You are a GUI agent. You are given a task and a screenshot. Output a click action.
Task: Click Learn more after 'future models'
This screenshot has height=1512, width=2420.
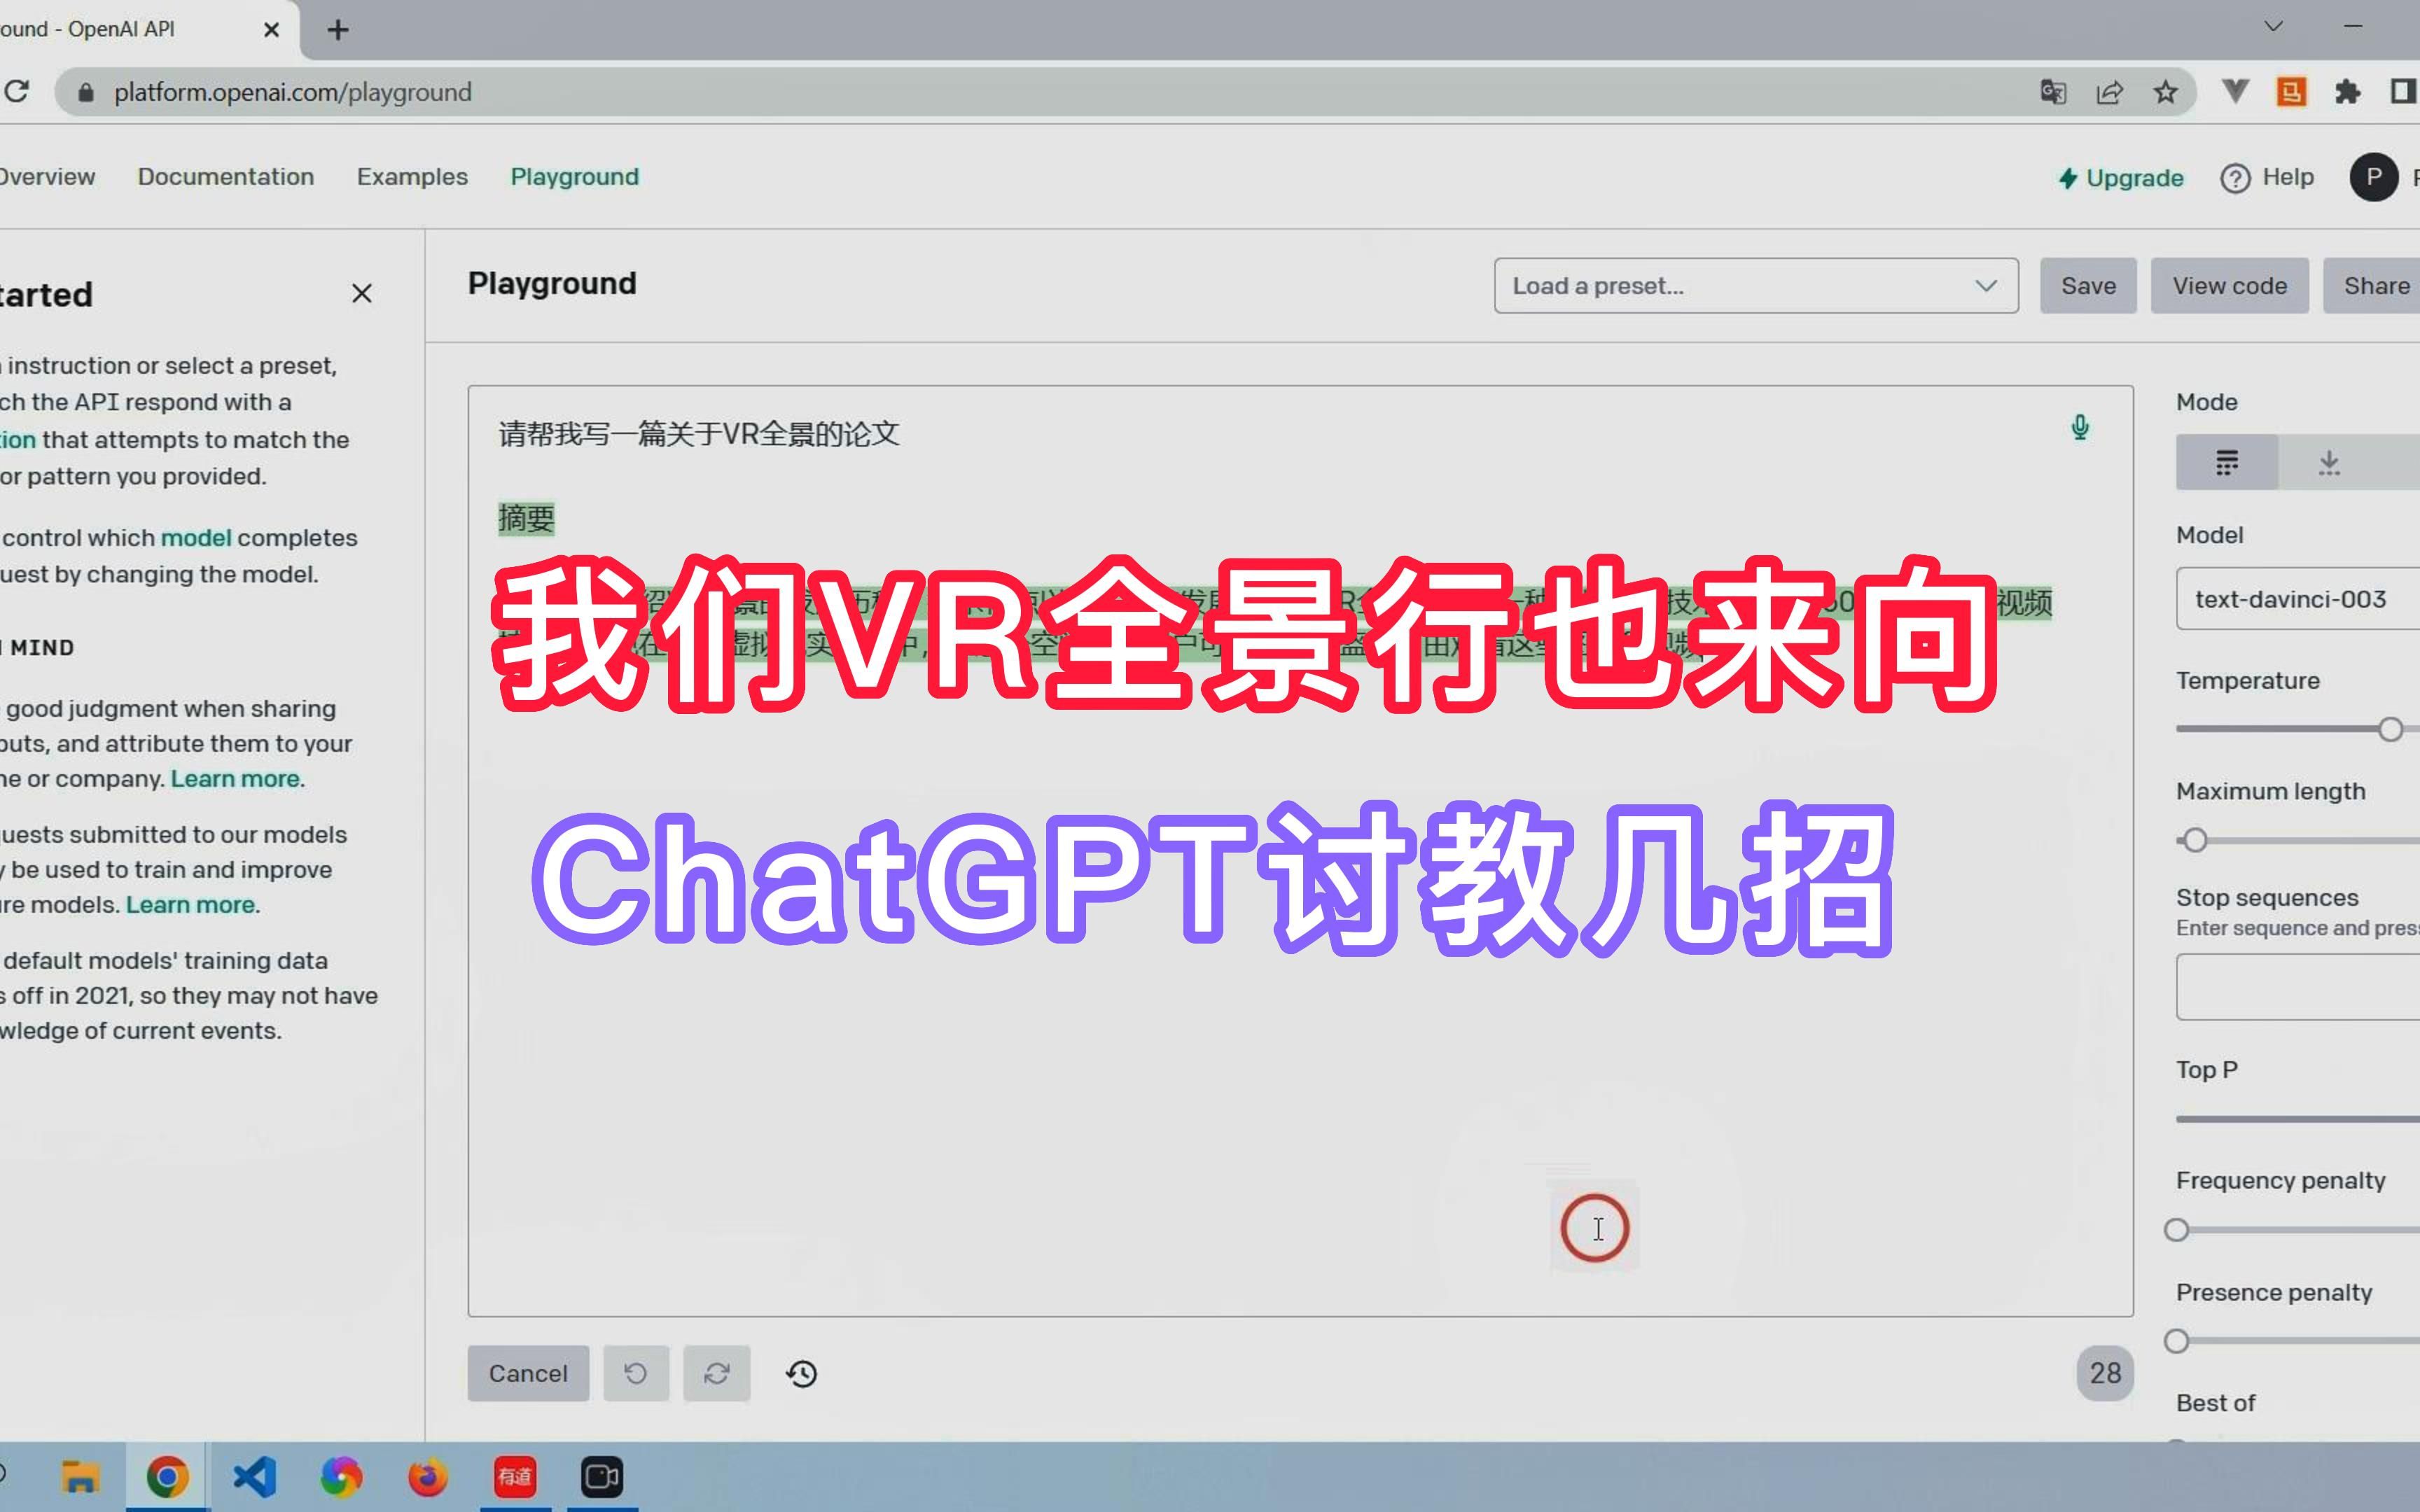click(x=190, y=905)
